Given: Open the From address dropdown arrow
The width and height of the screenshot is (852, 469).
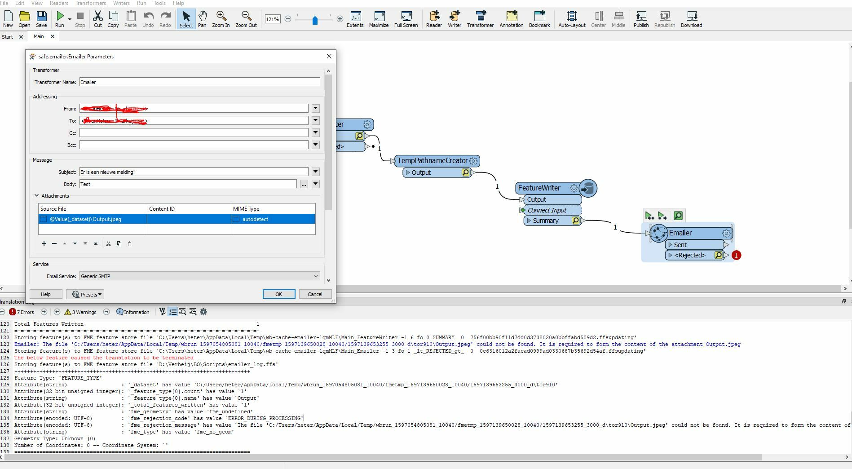Looking at the screenshot, I should 315,108.
